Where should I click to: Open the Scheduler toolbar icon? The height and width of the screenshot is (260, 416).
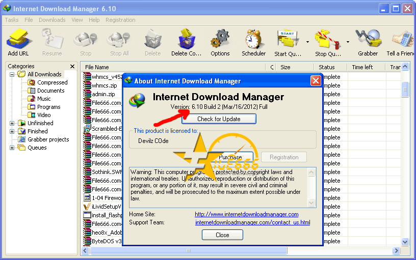coord(254,42)
